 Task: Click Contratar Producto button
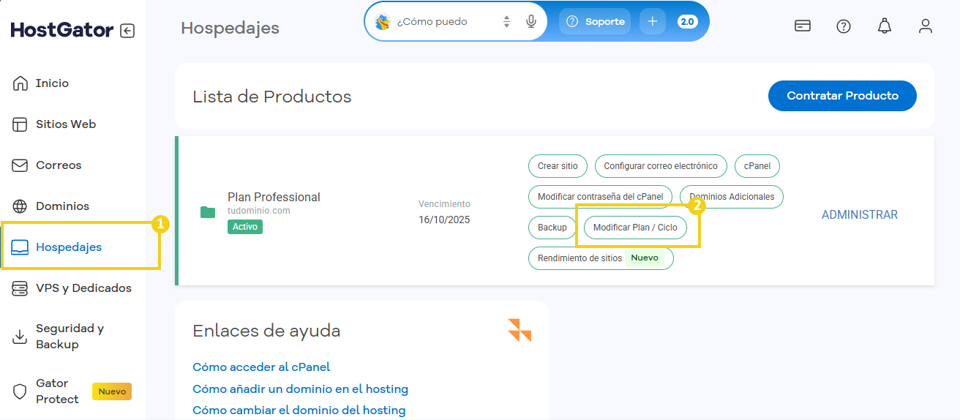(x=842, y=96)
